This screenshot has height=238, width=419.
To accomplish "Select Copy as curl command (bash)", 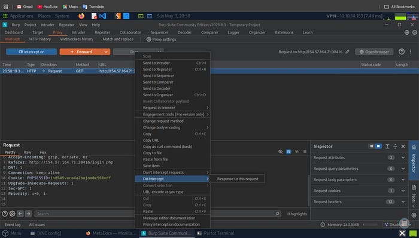I will coord(172,147).
